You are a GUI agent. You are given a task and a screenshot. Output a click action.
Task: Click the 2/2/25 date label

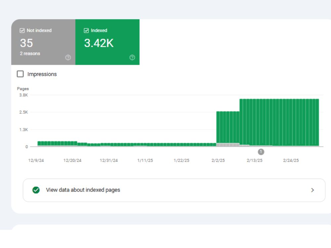pos(218,160)
